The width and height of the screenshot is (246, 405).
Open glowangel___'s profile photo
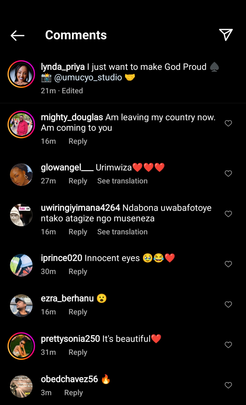point(21,175)
